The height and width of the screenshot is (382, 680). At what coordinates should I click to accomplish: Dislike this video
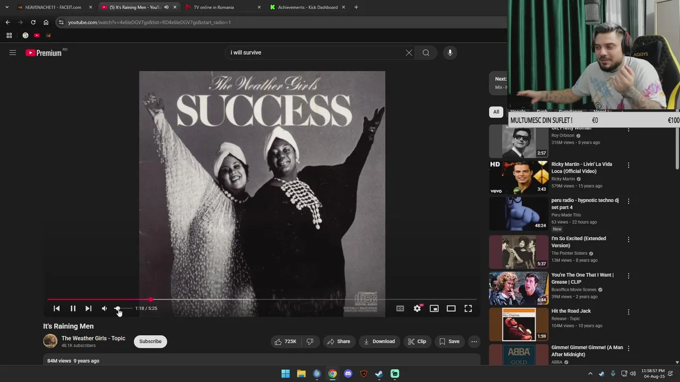coord(310,342)
